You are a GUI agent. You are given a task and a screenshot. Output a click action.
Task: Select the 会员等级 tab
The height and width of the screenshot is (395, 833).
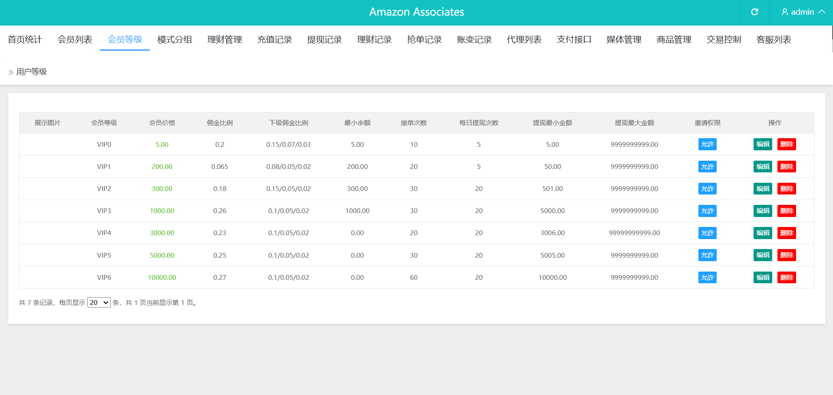pos(125,39)
